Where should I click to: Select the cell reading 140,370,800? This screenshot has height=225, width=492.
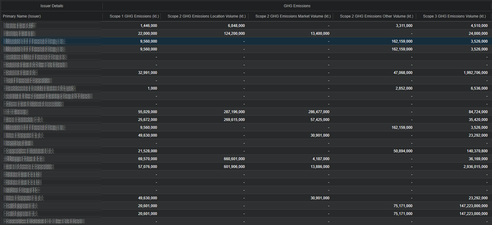click(x=477, y=151)
